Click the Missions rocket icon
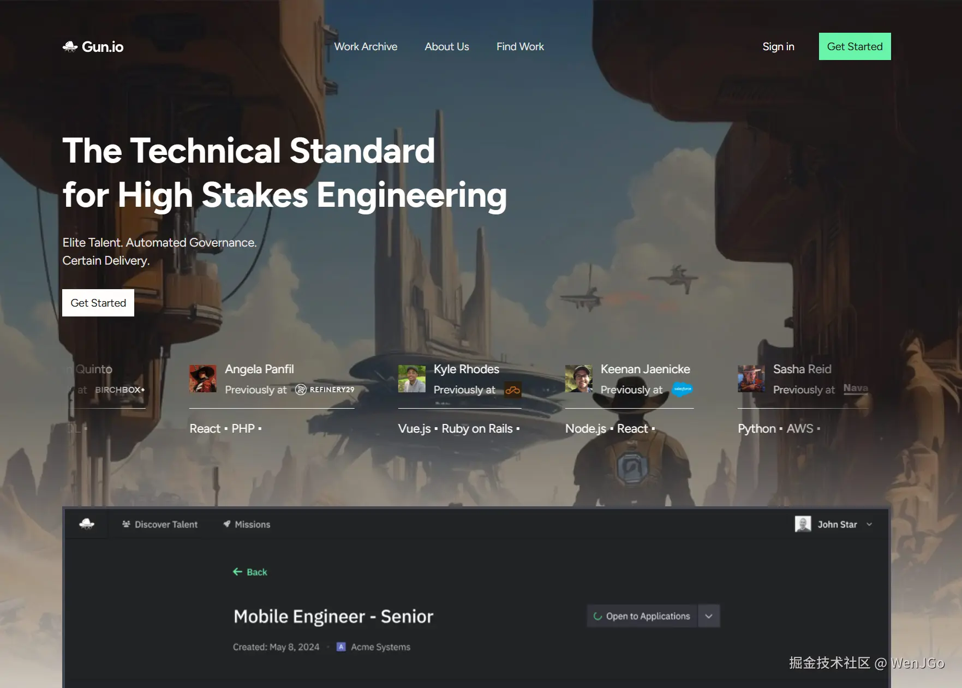 (227, 524)
